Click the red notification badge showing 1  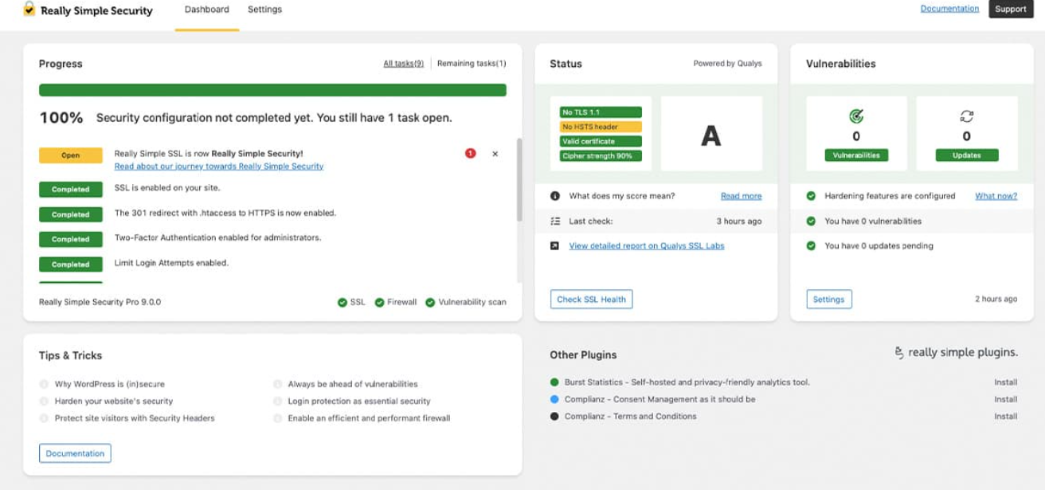(x=470, y=153)
